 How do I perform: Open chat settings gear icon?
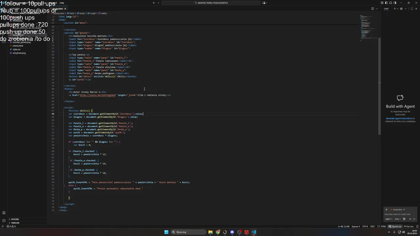401,9
